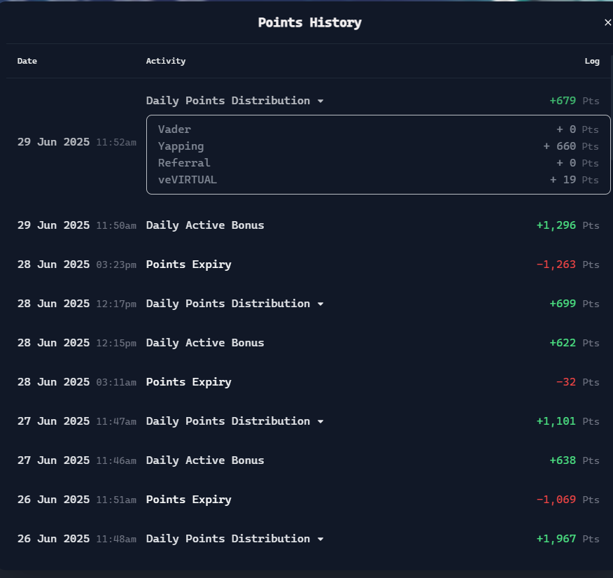Click the +679 Pts value
This screenshot has height=578, width=613.
click(575, 101)
